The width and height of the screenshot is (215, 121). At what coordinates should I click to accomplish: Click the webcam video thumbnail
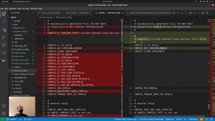pos(22,107)
